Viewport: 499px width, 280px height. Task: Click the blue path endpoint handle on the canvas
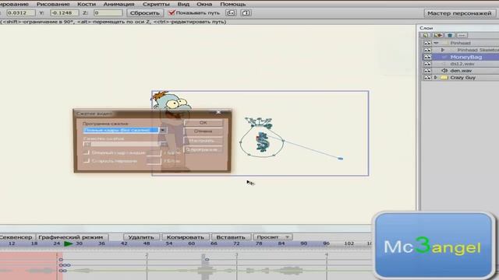(340, 158)
